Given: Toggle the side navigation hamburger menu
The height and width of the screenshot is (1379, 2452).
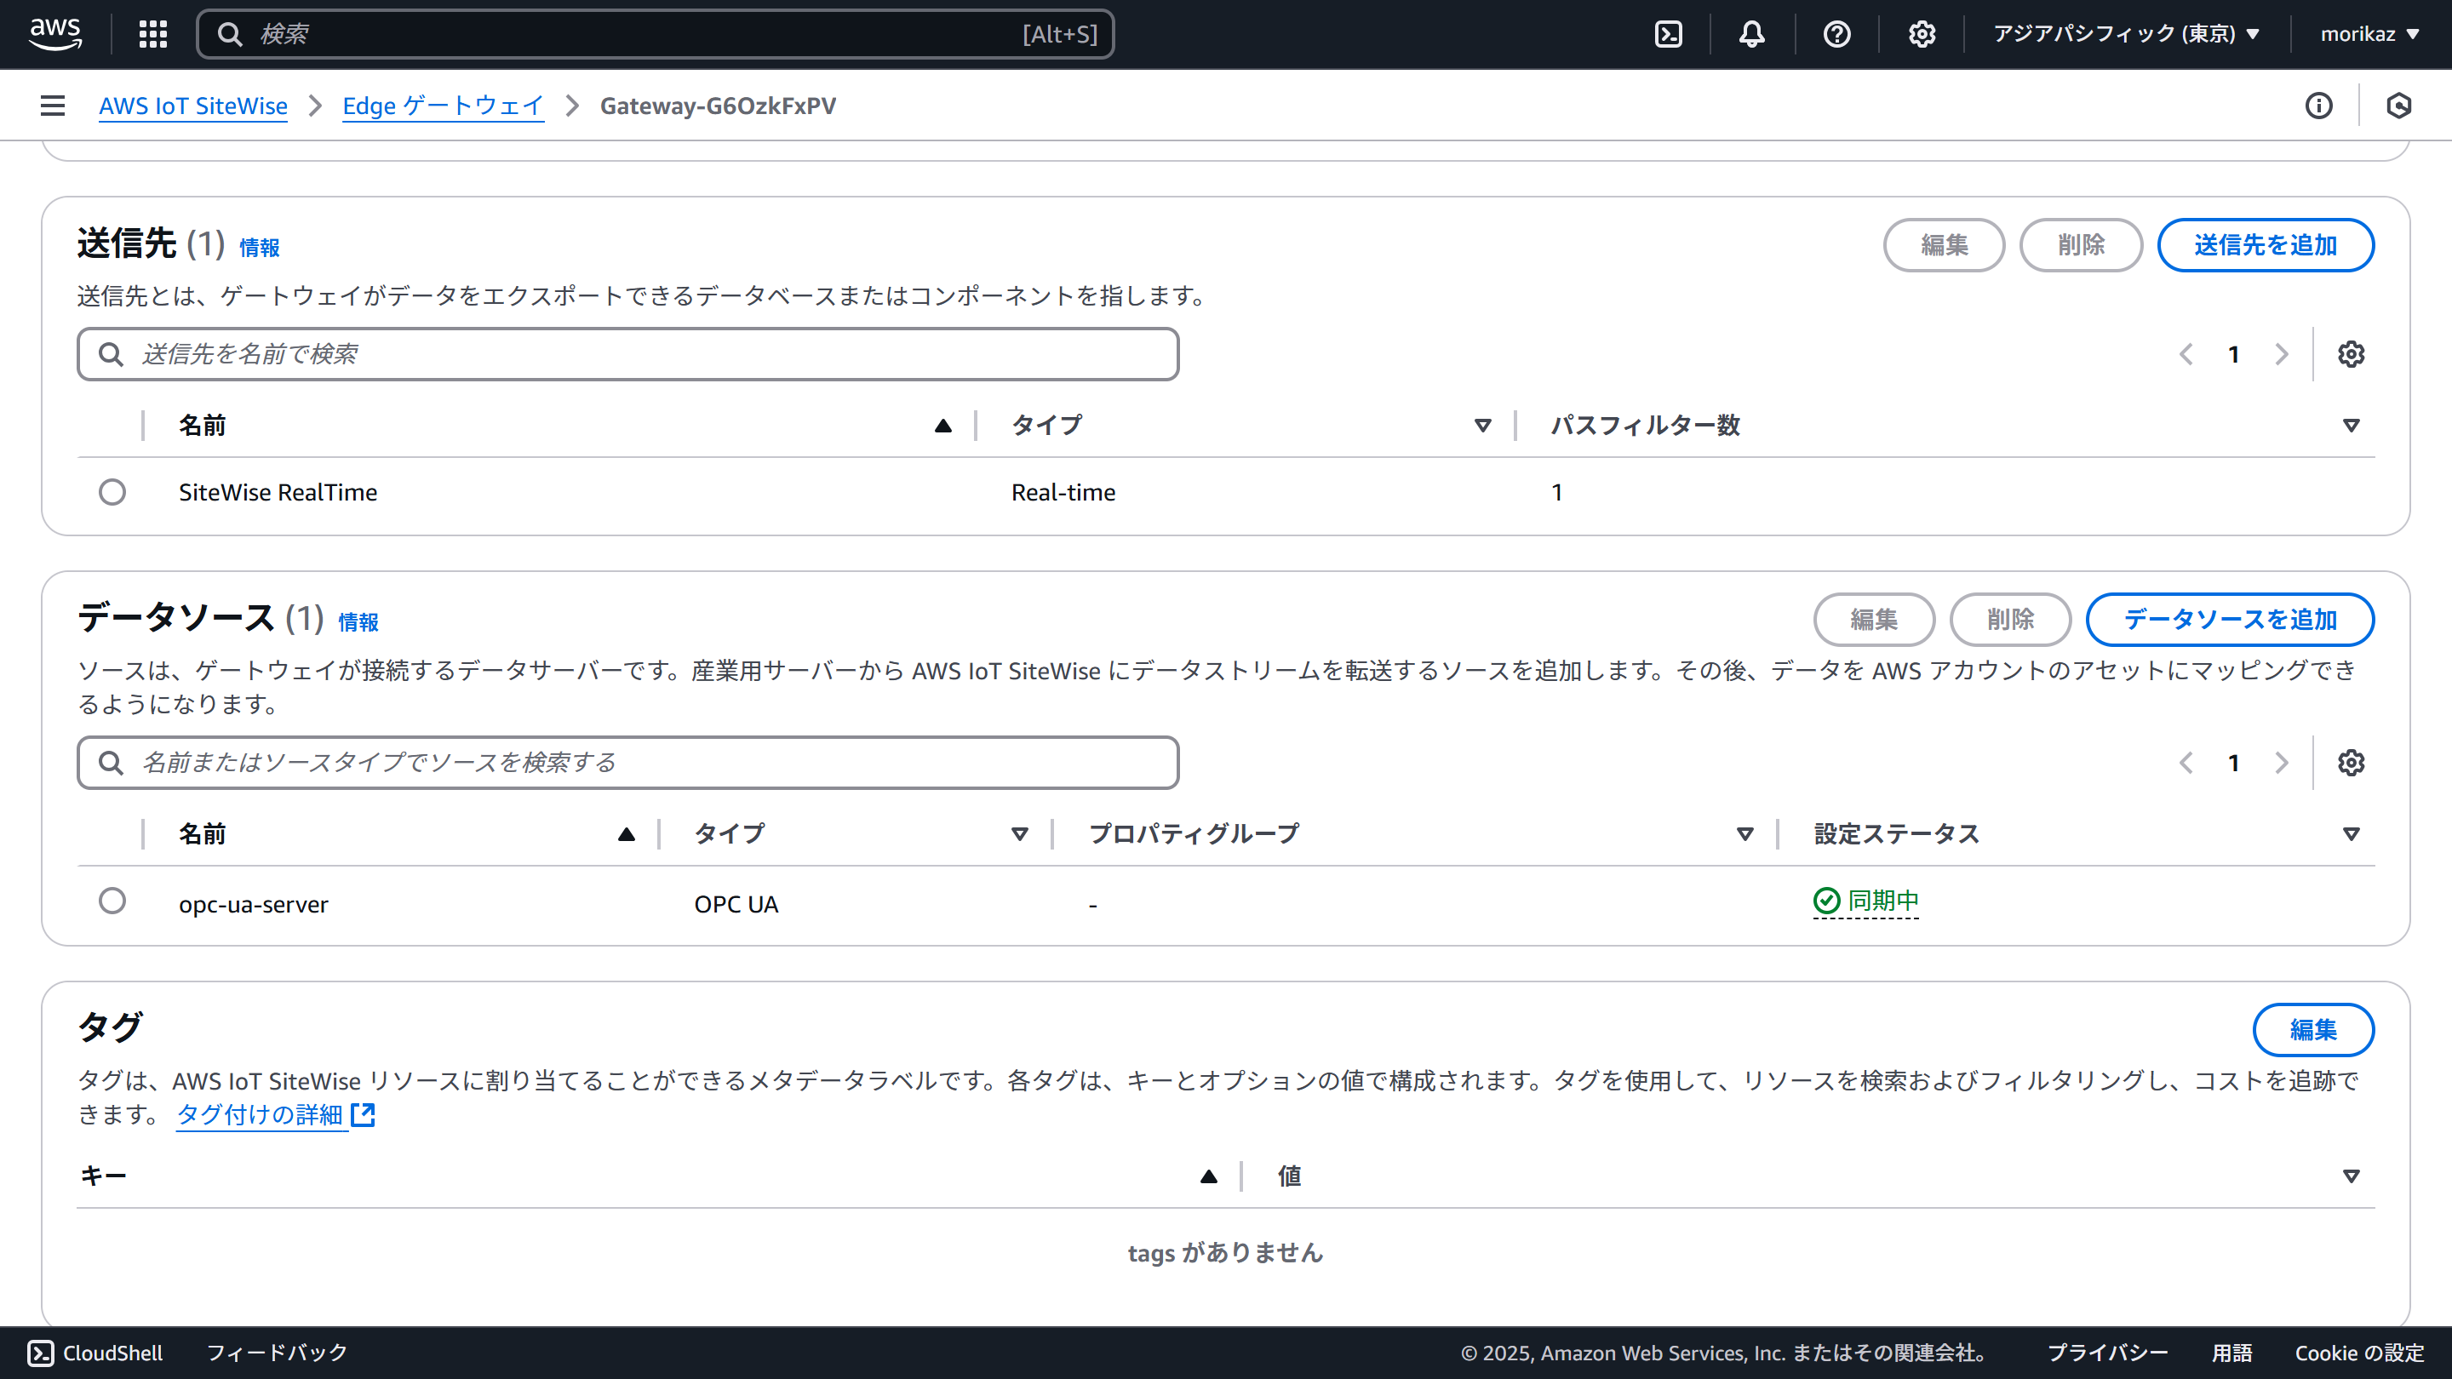Looking at the screenshot, I should pyautogui.click(x=54, y=106).
